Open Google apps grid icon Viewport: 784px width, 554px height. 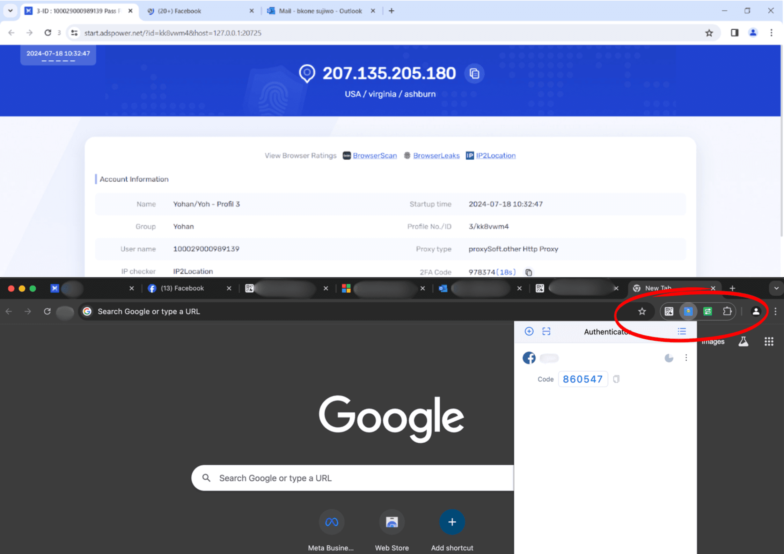click(x=769, y=341)
